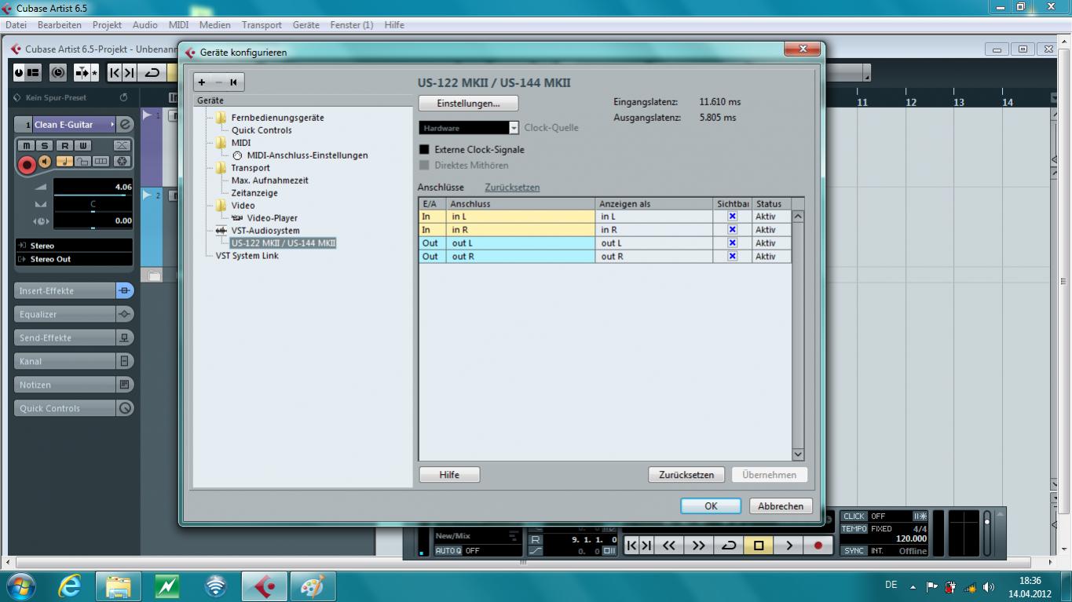Expand the Equalizer inspector section
Screen dimensions: 1072x602
click(x=65, y=315)
